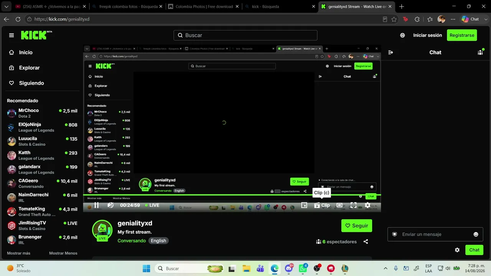Open the browser favorites list
This screenshot has height=276, width=491.
click(430, 19)
